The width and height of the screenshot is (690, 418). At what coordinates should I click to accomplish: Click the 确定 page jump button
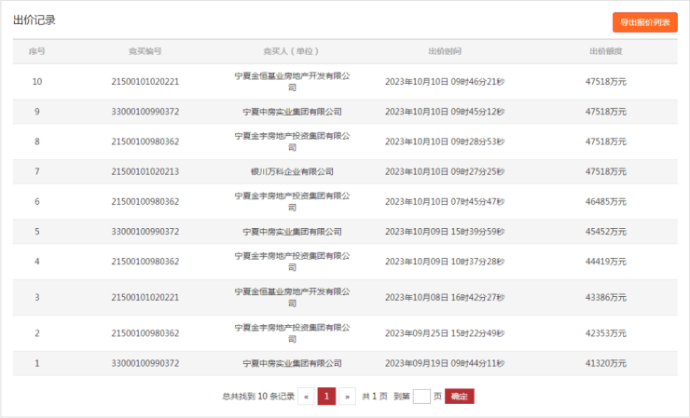click(x=459, y=397)
